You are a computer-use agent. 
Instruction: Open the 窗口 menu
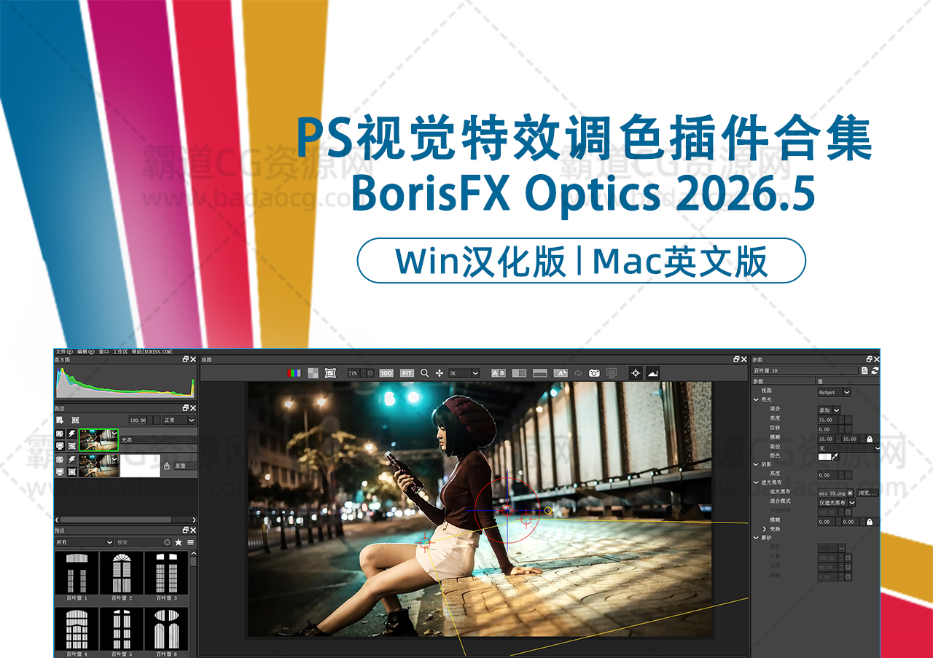click(x=103, y=351)
